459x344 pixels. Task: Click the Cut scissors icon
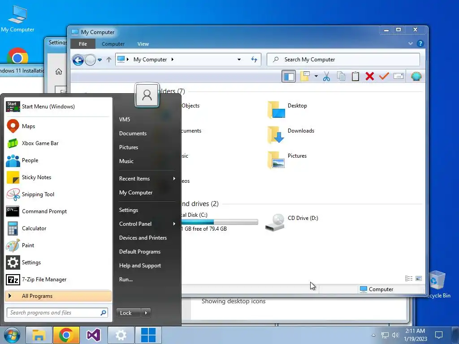click(x=326, y=76)
